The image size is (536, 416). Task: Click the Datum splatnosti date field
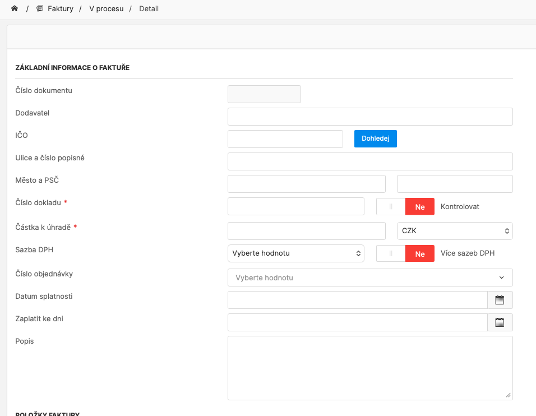pos(357,300)
